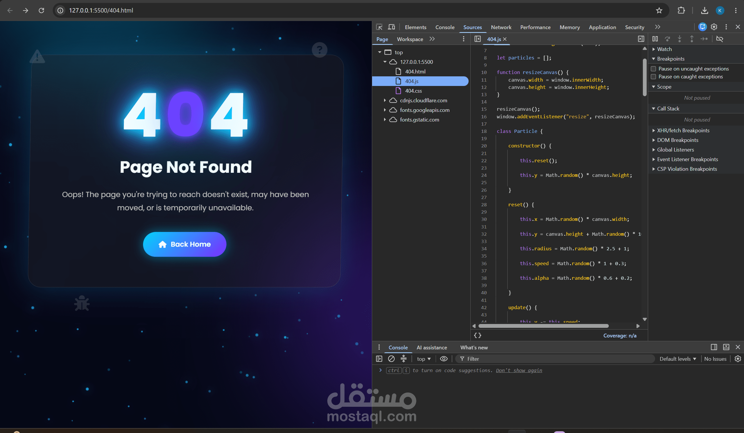Enable Pause on uncaught exceptions
Image resolution: width=744 pixels, height=433 pixels.
(653, 69)
